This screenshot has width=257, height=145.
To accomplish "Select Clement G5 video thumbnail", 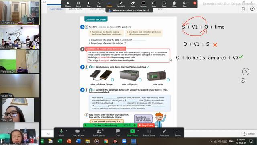I will [x=20, y=12].
